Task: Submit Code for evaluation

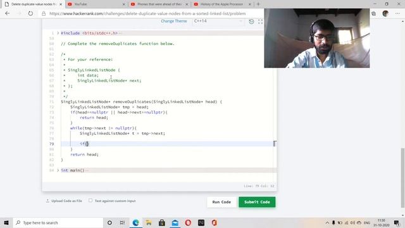Action: pyautogui.click(x=257, y=202)
